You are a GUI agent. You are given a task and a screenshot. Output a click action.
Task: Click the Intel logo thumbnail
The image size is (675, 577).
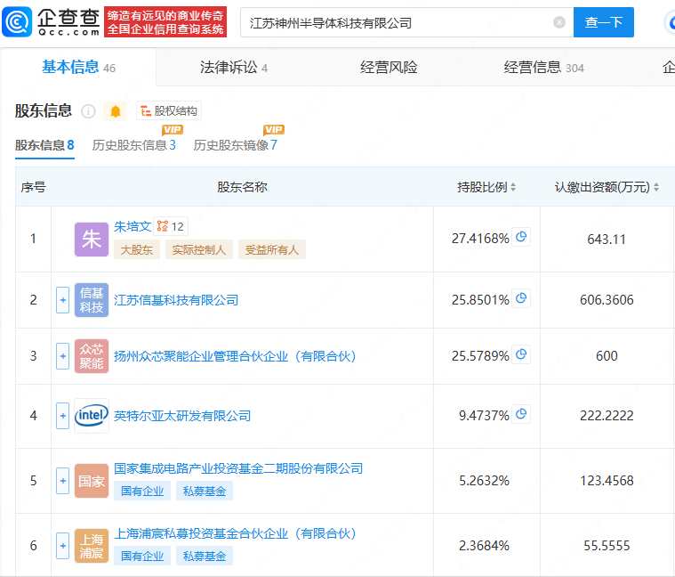[x=92, y=416]
